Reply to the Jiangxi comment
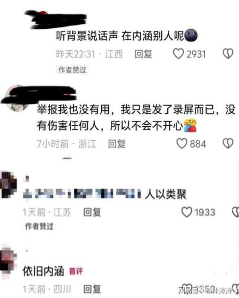 [143, 54]
